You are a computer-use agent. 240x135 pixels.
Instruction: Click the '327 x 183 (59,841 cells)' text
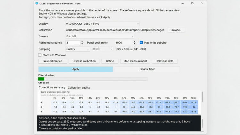(131, 49)
